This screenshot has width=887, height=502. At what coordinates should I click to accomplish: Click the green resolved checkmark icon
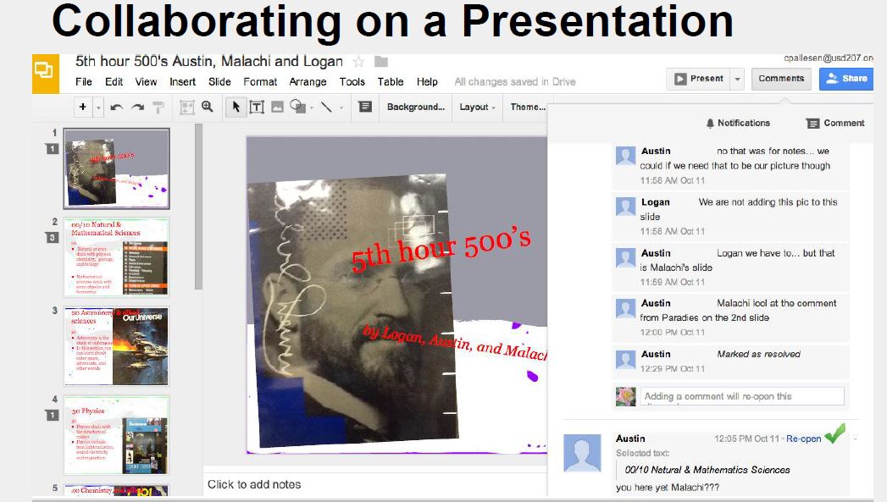coord(835,433)
